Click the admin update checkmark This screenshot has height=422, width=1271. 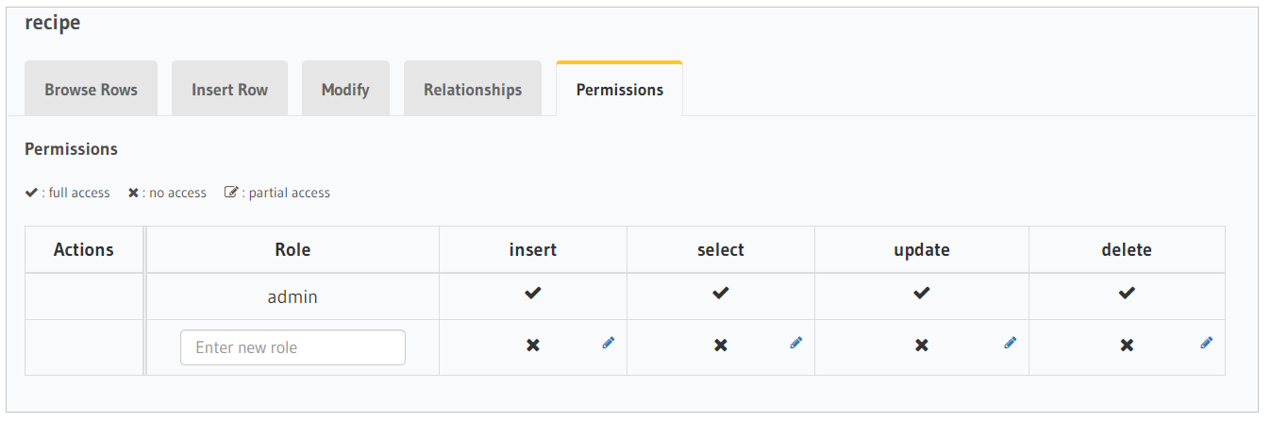click(922, 294)
